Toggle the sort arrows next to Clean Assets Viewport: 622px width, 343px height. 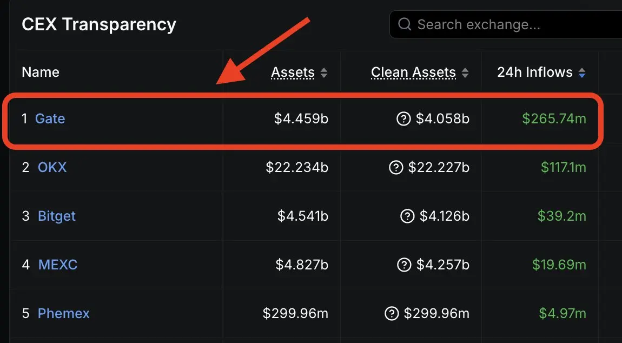tap(465, 72)
